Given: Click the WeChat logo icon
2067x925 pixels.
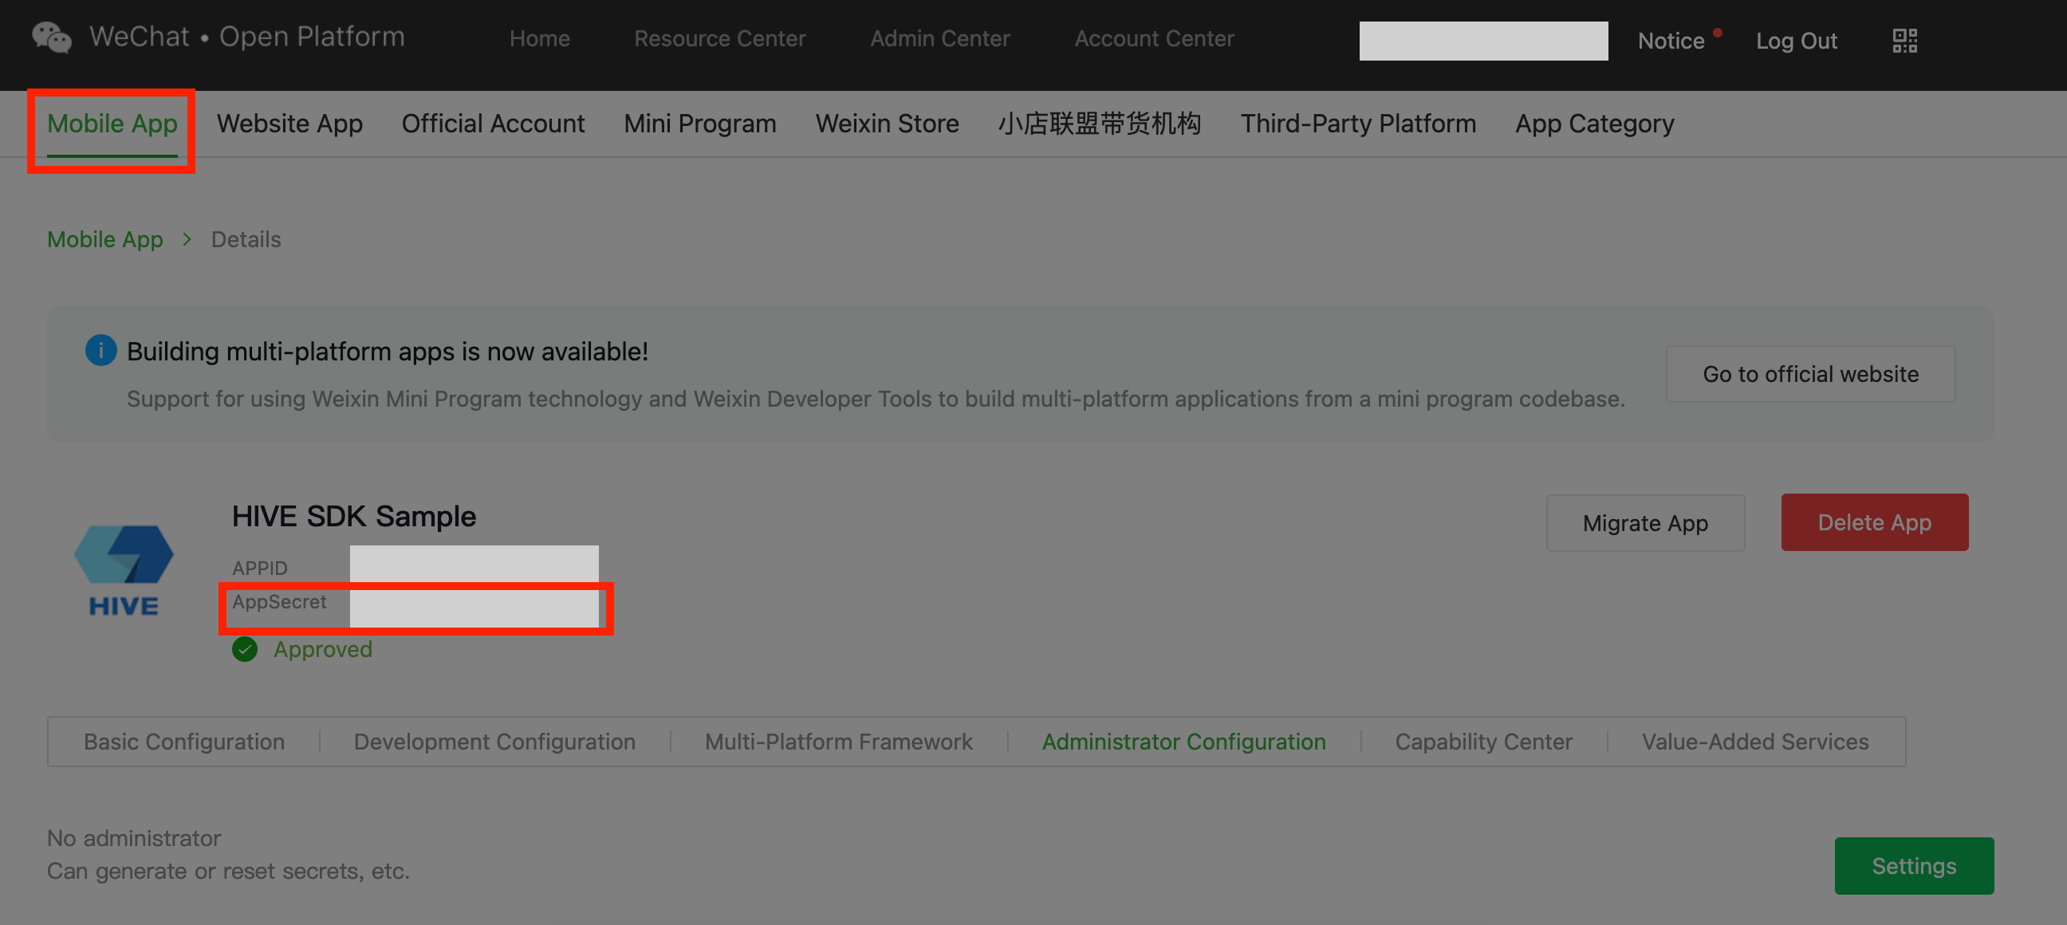Looking at the screenshot, I should [x=51, y=37].
